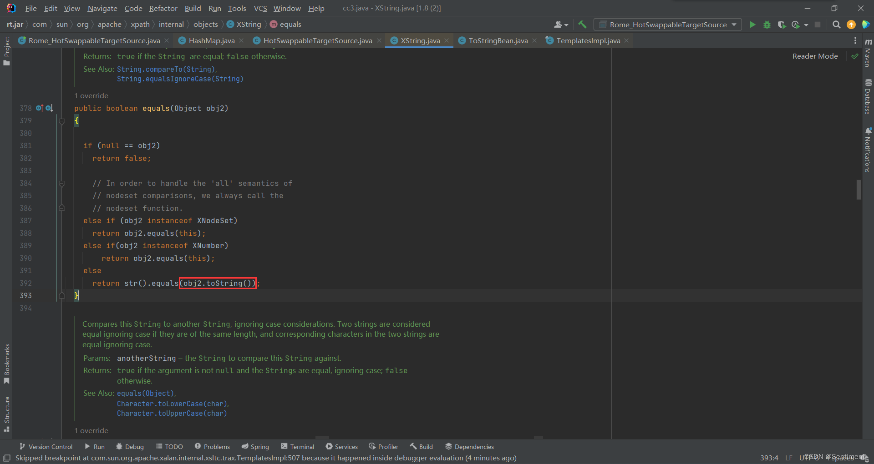The height and width of the screenshot is (464, 874).
Task: Open the Project tool window
Action: [x=6, y=51]
